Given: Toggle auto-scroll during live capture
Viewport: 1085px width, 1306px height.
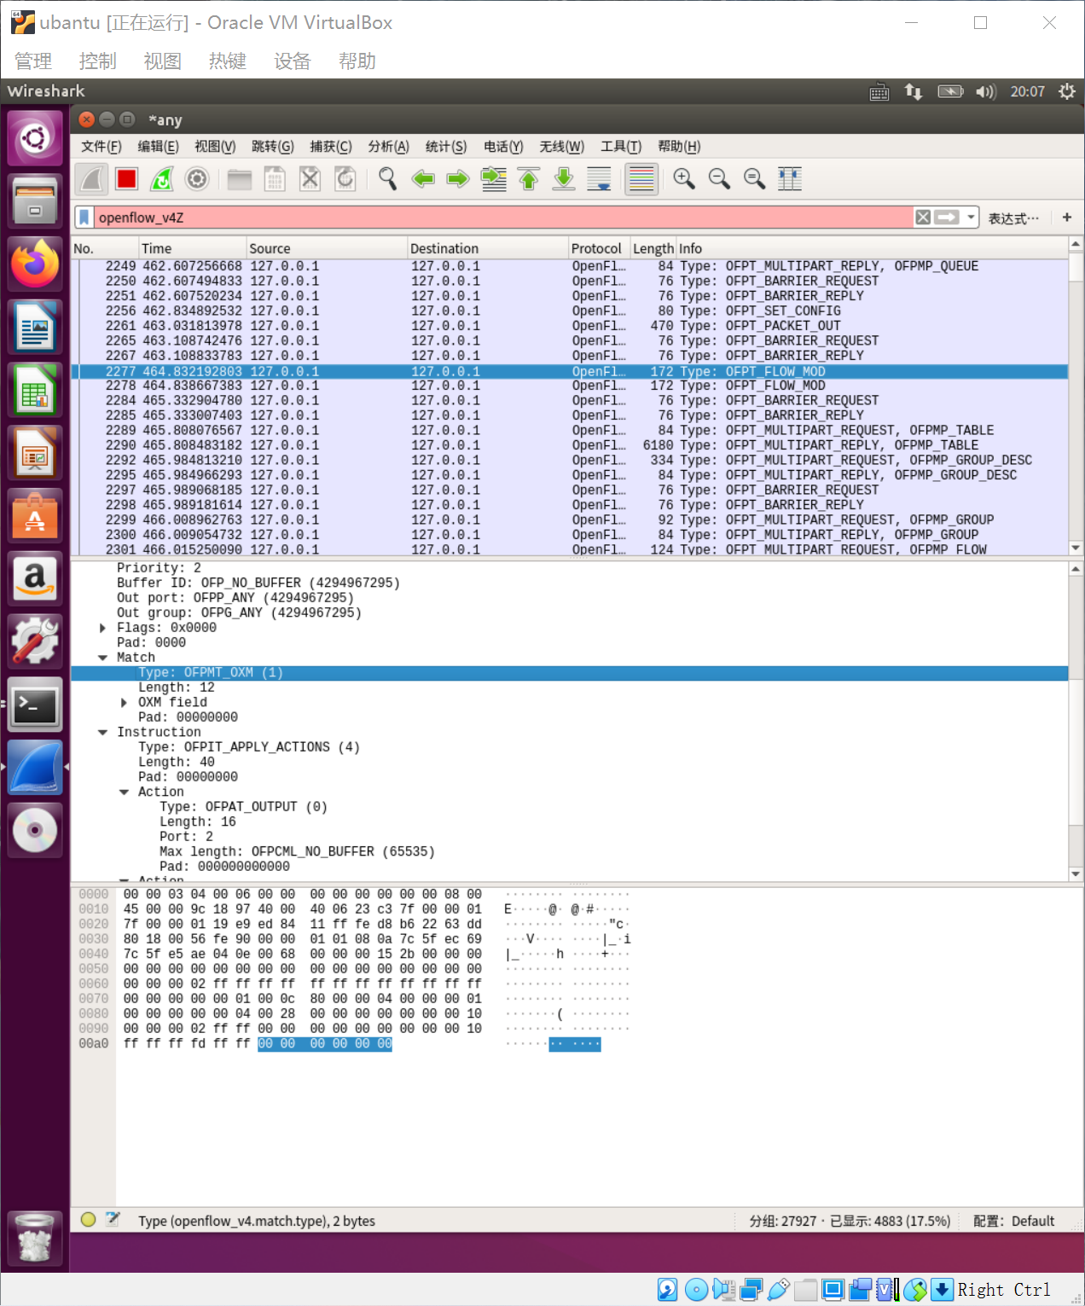Looking at the screenshot, I should tap(599, 179).
